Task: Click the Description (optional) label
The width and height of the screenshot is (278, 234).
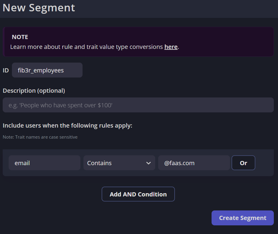Action: [34, 91]
